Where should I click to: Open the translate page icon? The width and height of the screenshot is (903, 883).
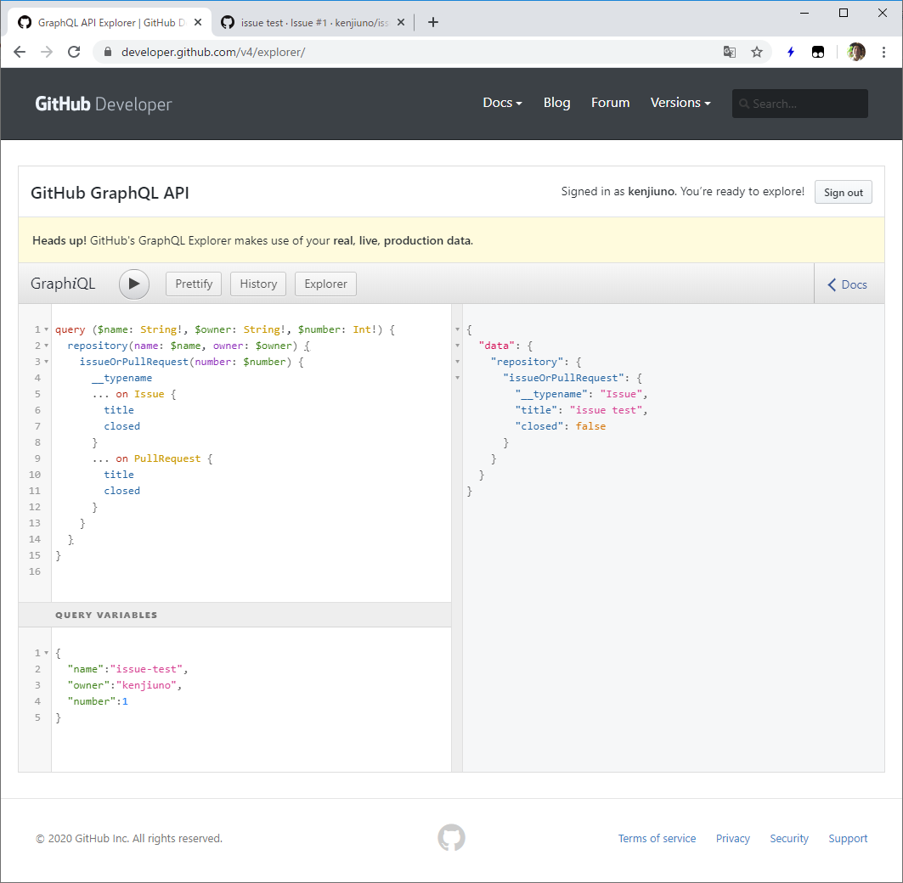point(729,53)
